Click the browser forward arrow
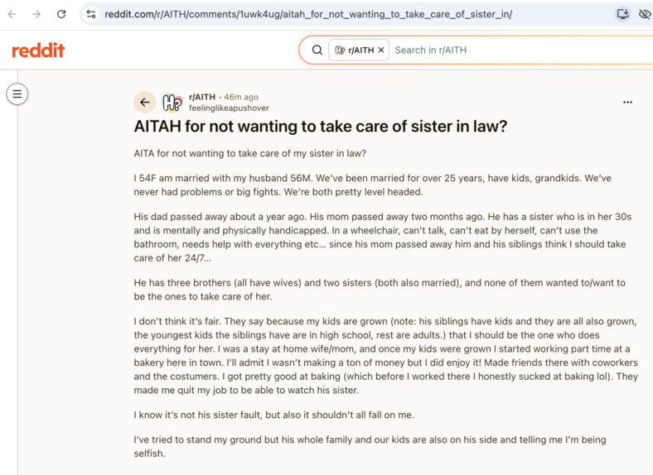 click(x=36, y=14)
